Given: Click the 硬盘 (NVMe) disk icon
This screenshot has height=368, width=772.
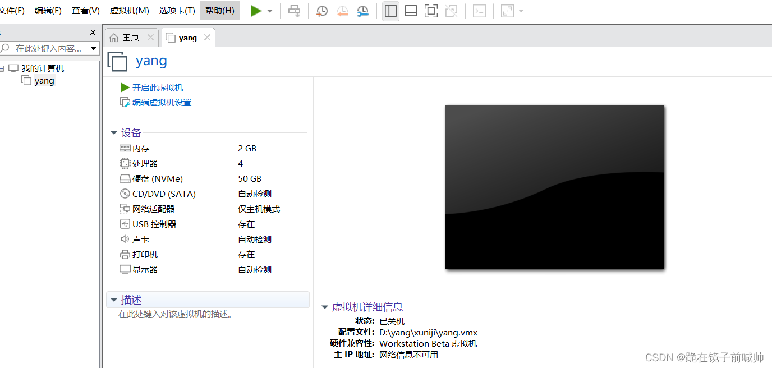Looking at the screenshot, I should coord(125,178).
